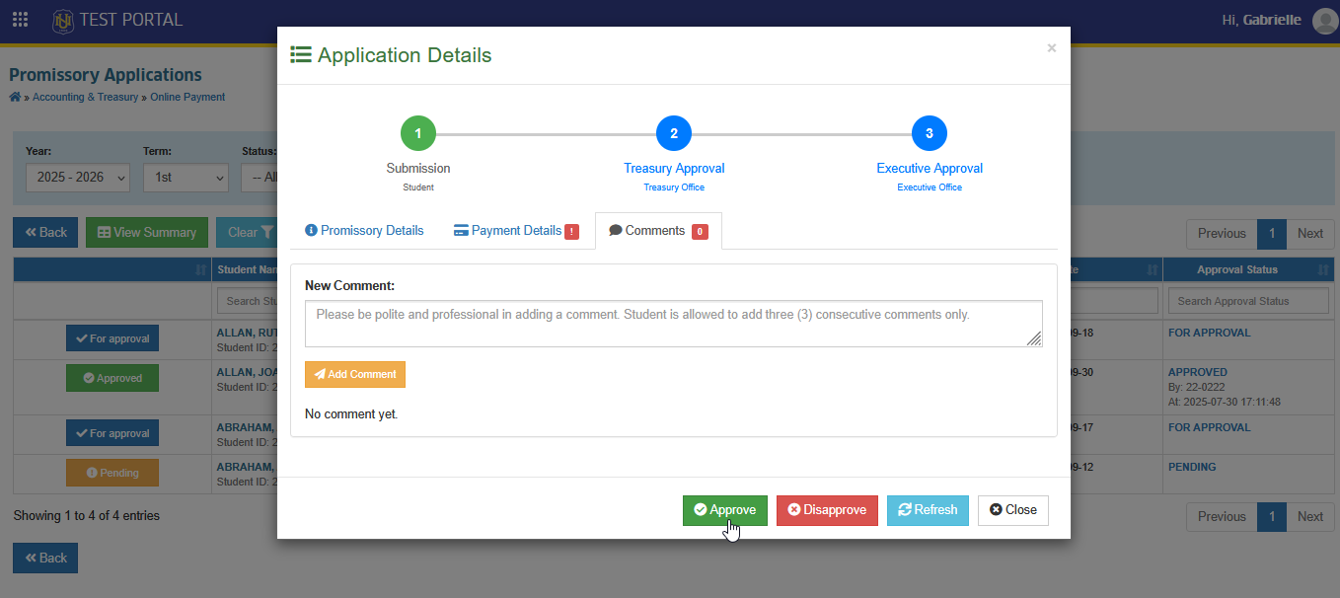Click the New Comment text area
The height and width of the screenshot is (598, 1340).
click(x=674, y=324)
